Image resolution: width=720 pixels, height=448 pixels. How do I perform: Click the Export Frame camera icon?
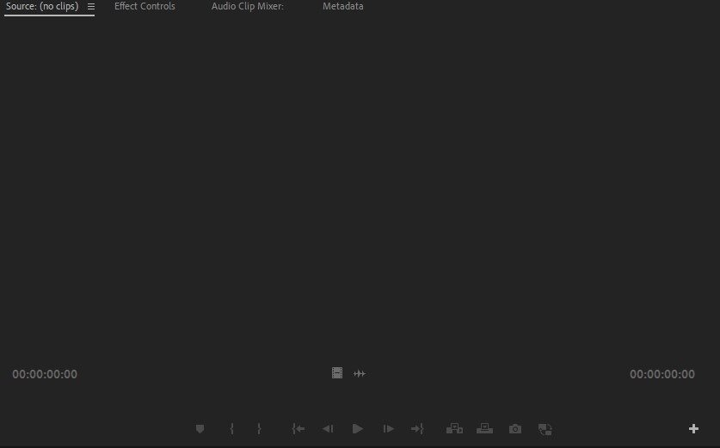click(x=515, y=429)
